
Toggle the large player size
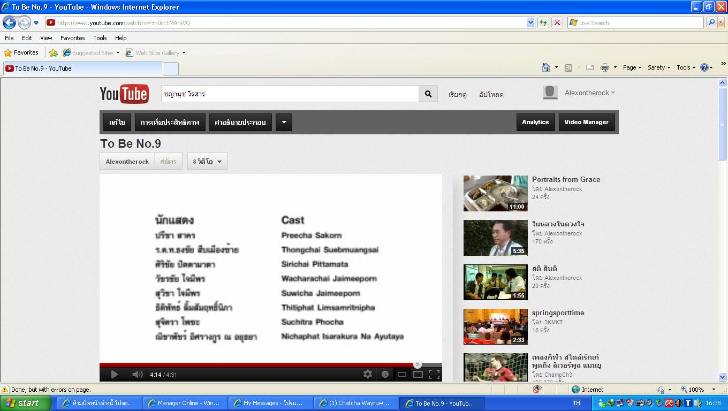click(x=418, y=375)
